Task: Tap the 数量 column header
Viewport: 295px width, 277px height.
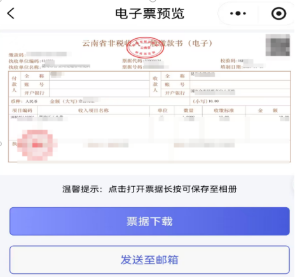Action: pyautogui.click(x=188, y=111)
